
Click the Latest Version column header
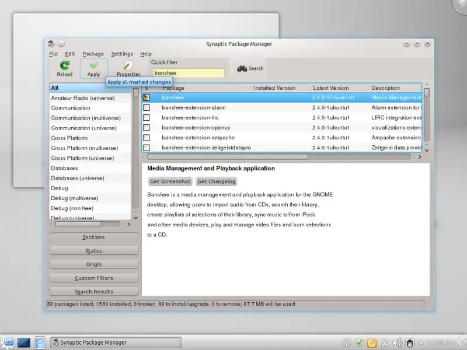click(x=339, y=88)
